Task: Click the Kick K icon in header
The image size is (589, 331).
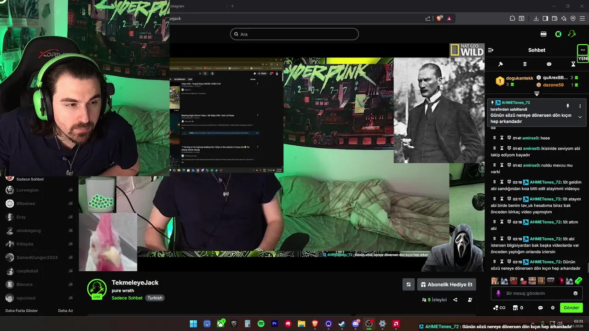Action: point(558,34)
